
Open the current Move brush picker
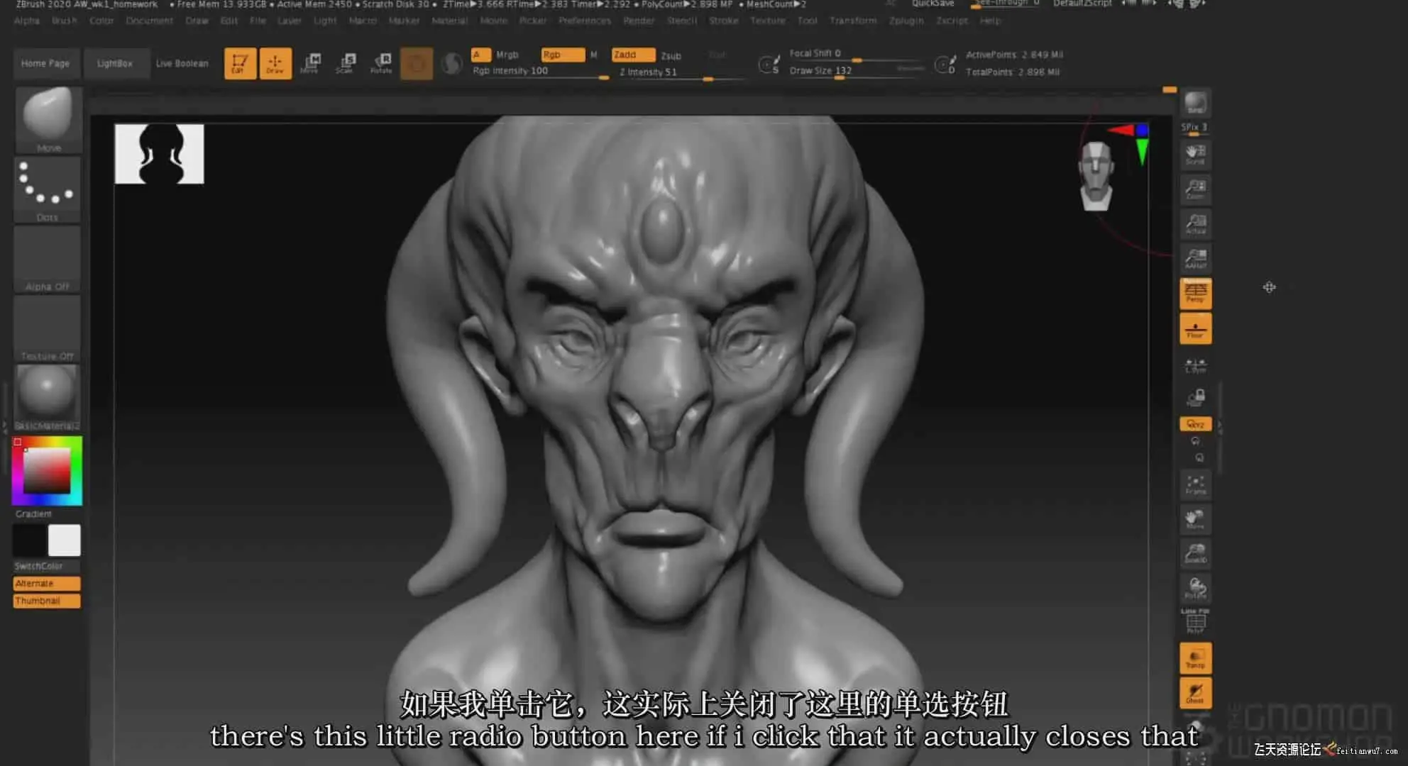pyautogui.click(x=48, y=118)
